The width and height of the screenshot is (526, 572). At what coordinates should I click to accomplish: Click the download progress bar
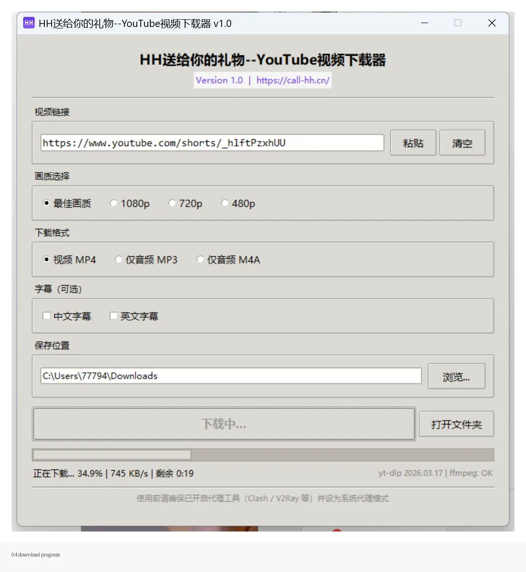(x=263, y=454)
